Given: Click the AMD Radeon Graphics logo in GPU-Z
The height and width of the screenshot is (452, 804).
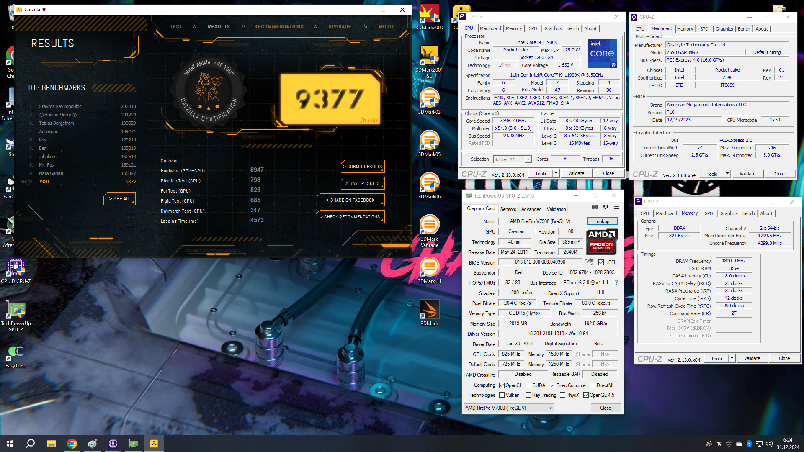Looking at the screenshot, I should 602,241.
